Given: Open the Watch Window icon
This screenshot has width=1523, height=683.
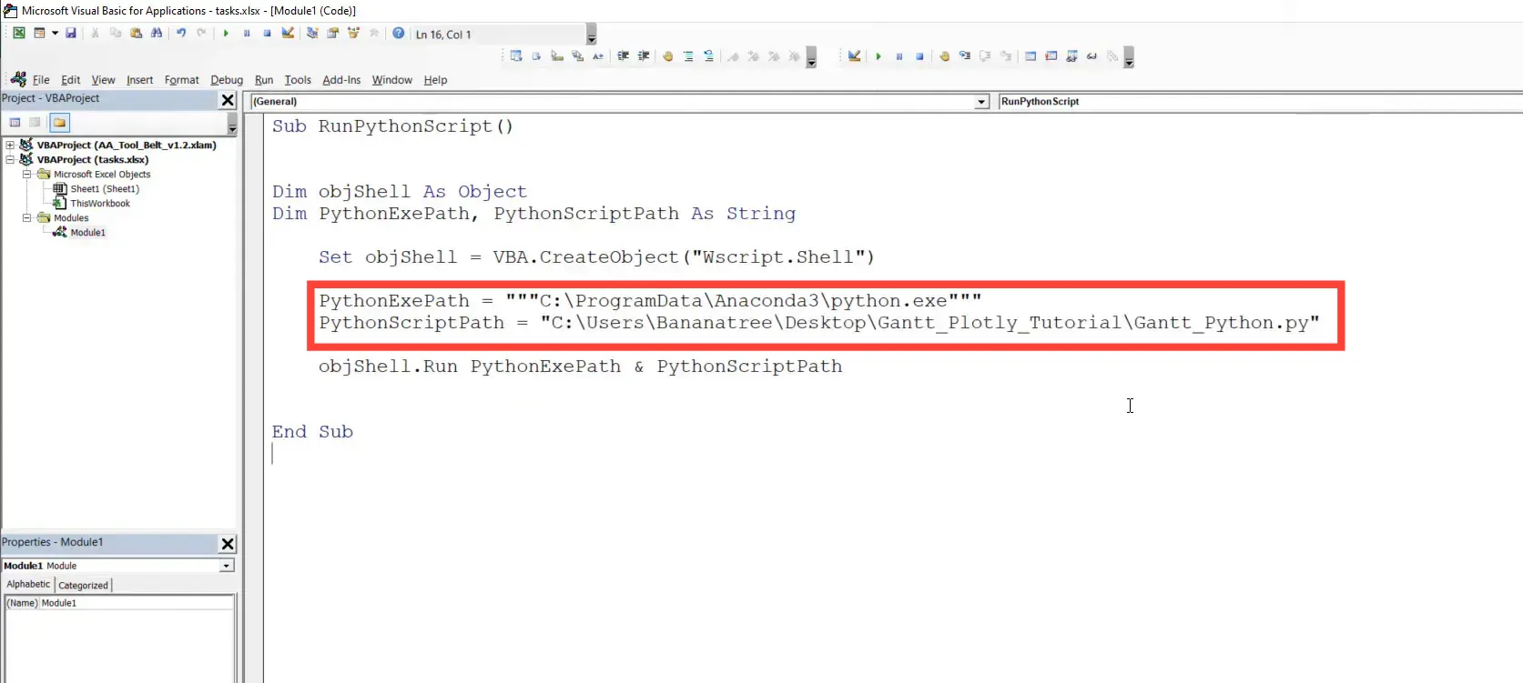Looking at the screenshot, I should click(1071, 56).
